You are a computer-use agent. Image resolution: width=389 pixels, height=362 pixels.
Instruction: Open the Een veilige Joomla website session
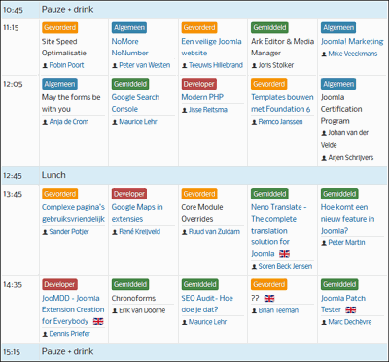pos(211,47)
